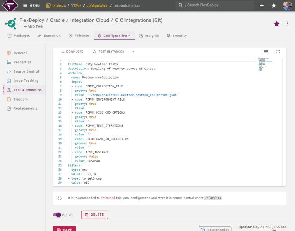
Task: Switch to the Execution tab
Action: click(49, 36)
